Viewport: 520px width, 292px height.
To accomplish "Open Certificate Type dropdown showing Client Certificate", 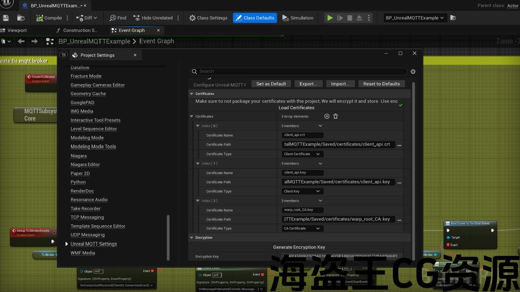I will (302, 154).
